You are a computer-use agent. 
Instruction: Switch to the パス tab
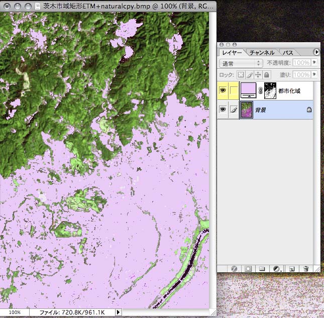click(288, 53)
